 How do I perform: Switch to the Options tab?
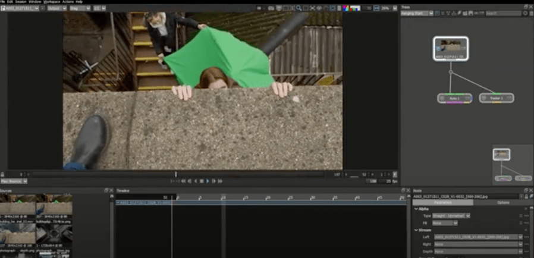point(503,203)
